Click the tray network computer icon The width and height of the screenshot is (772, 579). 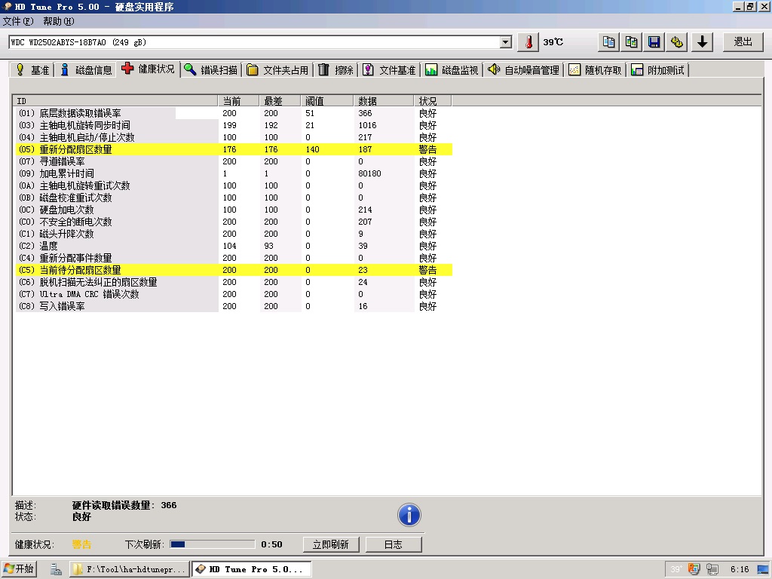[712, 569]
